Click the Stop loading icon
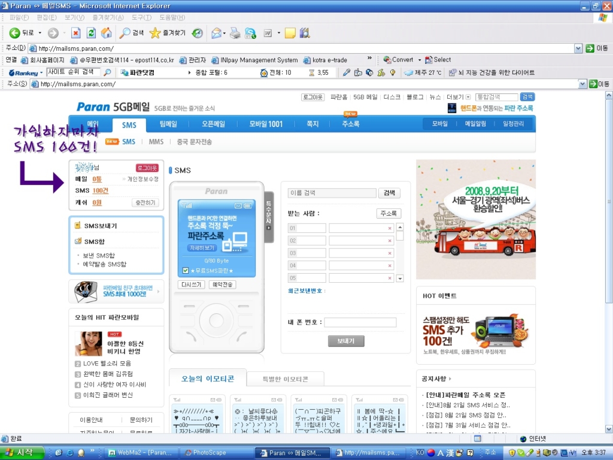This screenshot has height=460, width=613. [x=76, y=34]
